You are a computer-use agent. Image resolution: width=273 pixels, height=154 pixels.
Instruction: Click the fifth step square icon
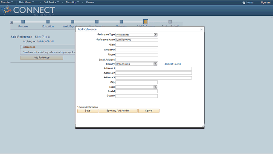click(121, 22)
